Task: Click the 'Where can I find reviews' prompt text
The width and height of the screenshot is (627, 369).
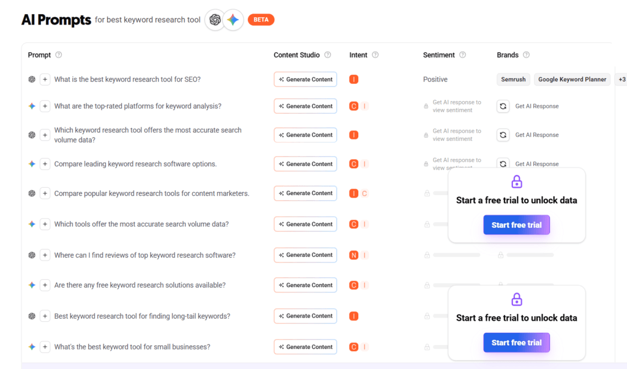Action: 145,255
